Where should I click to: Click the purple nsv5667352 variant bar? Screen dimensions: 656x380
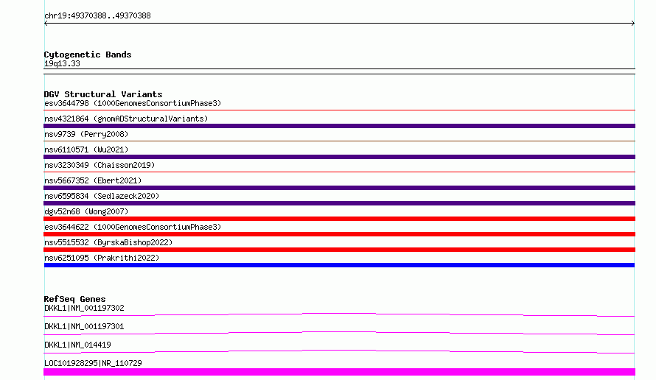click(x=339, y=188)
